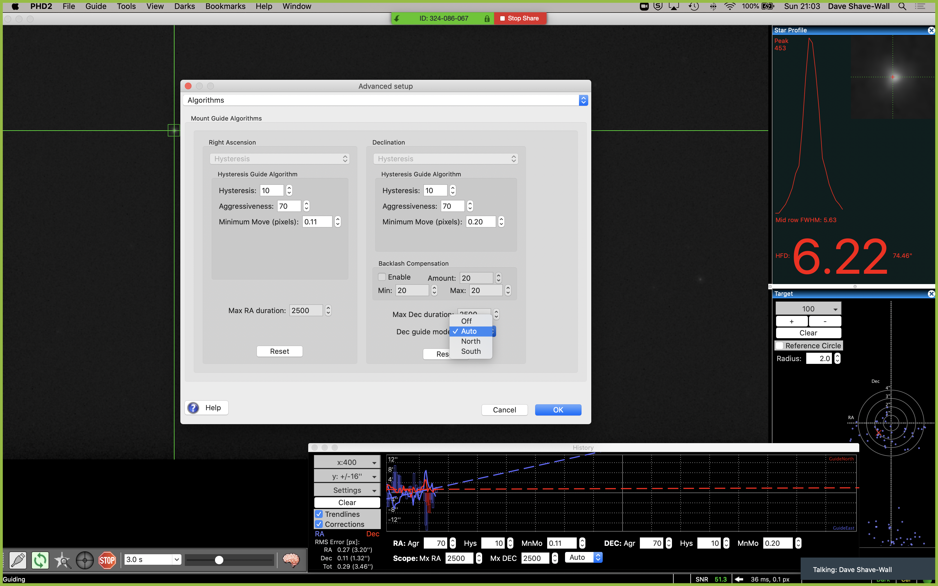Close the Target panel
Image resolution: width=938 pixels, height=586 pixels.
[x=931, y=294]
